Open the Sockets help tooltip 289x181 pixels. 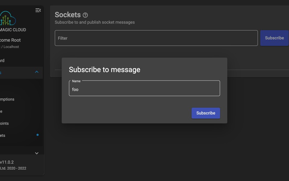pos(85,15)
